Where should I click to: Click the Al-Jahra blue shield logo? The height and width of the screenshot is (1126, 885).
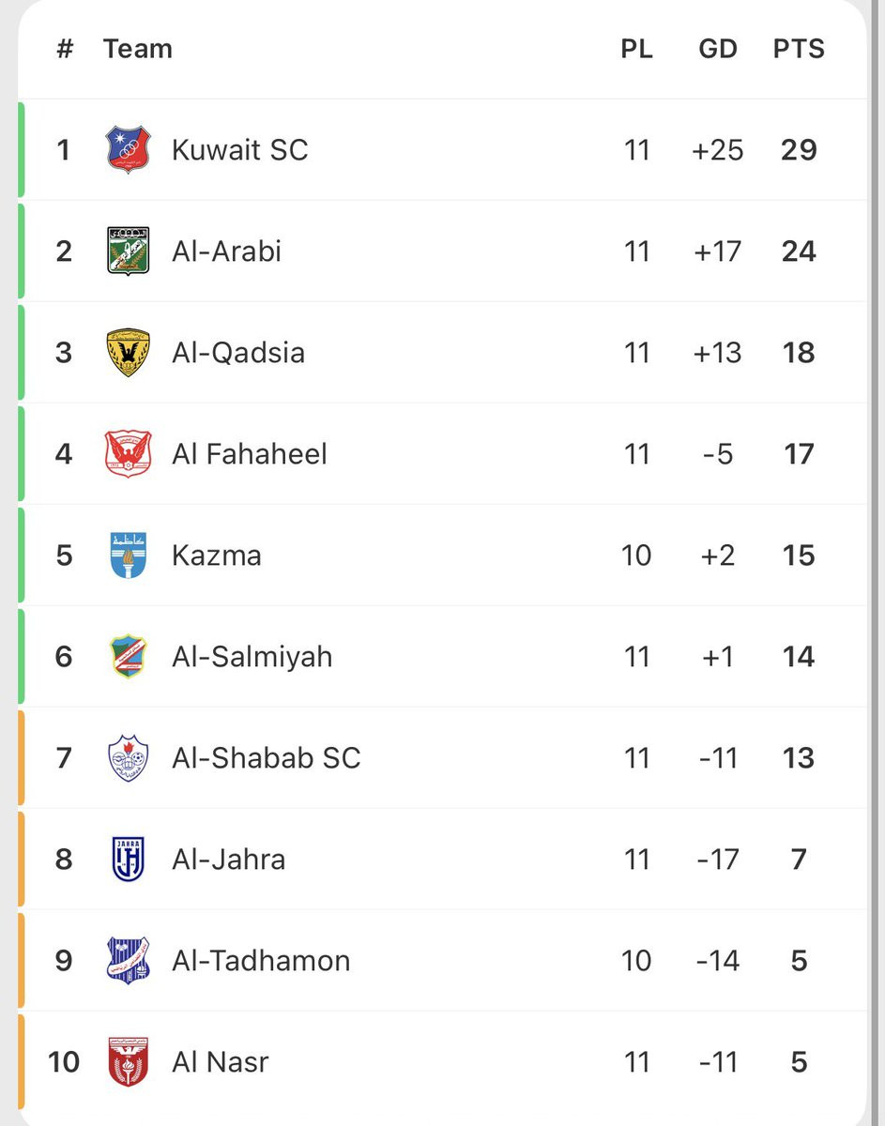pyautogui.click(x=128, y=860)
